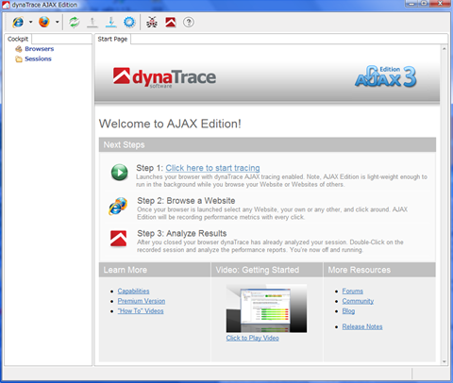The image size is (453, 383).
Task: Click the green play icon beside Step 1
Action: [120, 173]
